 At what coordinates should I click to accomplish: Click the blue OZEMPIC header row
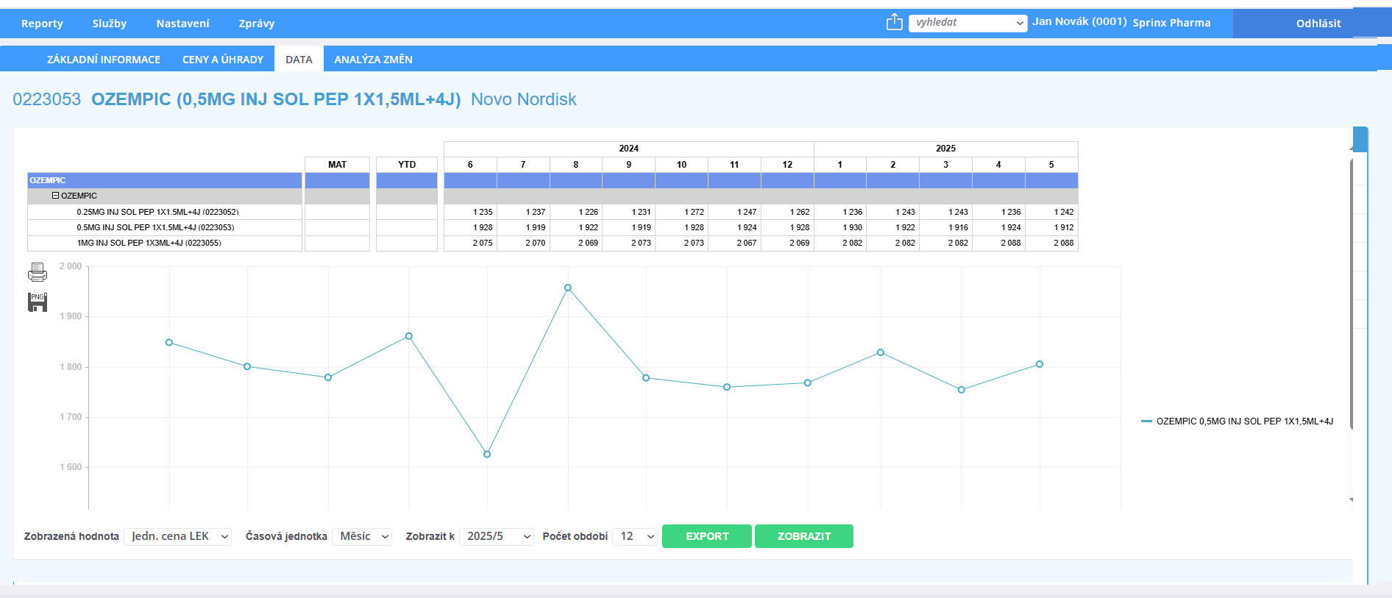[x=165, y=180]
